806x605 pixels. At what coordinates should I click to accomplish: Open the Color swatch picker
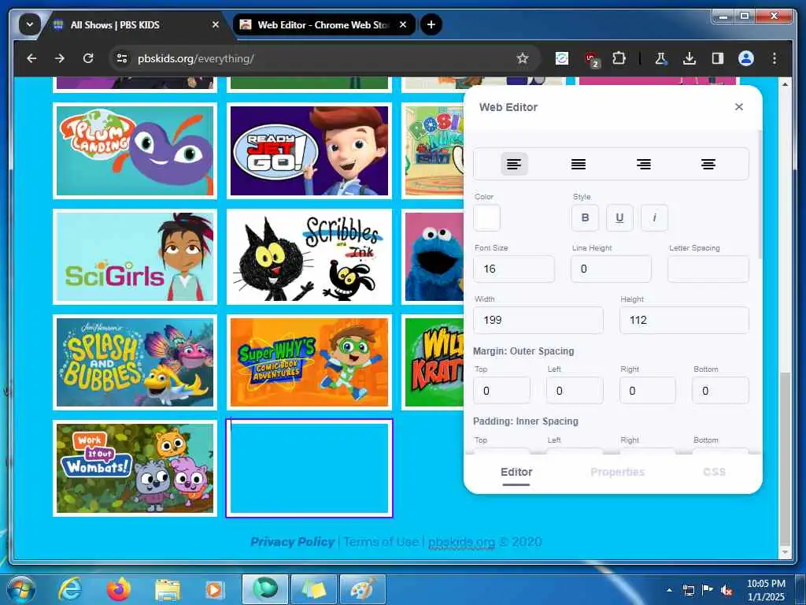click(x=486, y=217)
